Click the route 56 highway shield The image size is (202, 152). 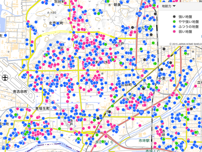coord(141,112)
